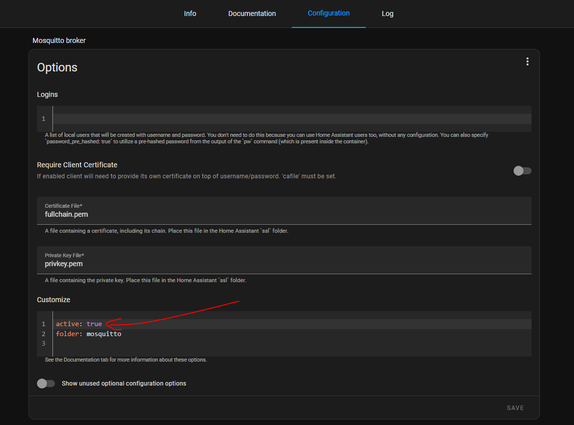Switch to the Info tab
Viewport: 574px width, 425px height.
click(190, 13)
